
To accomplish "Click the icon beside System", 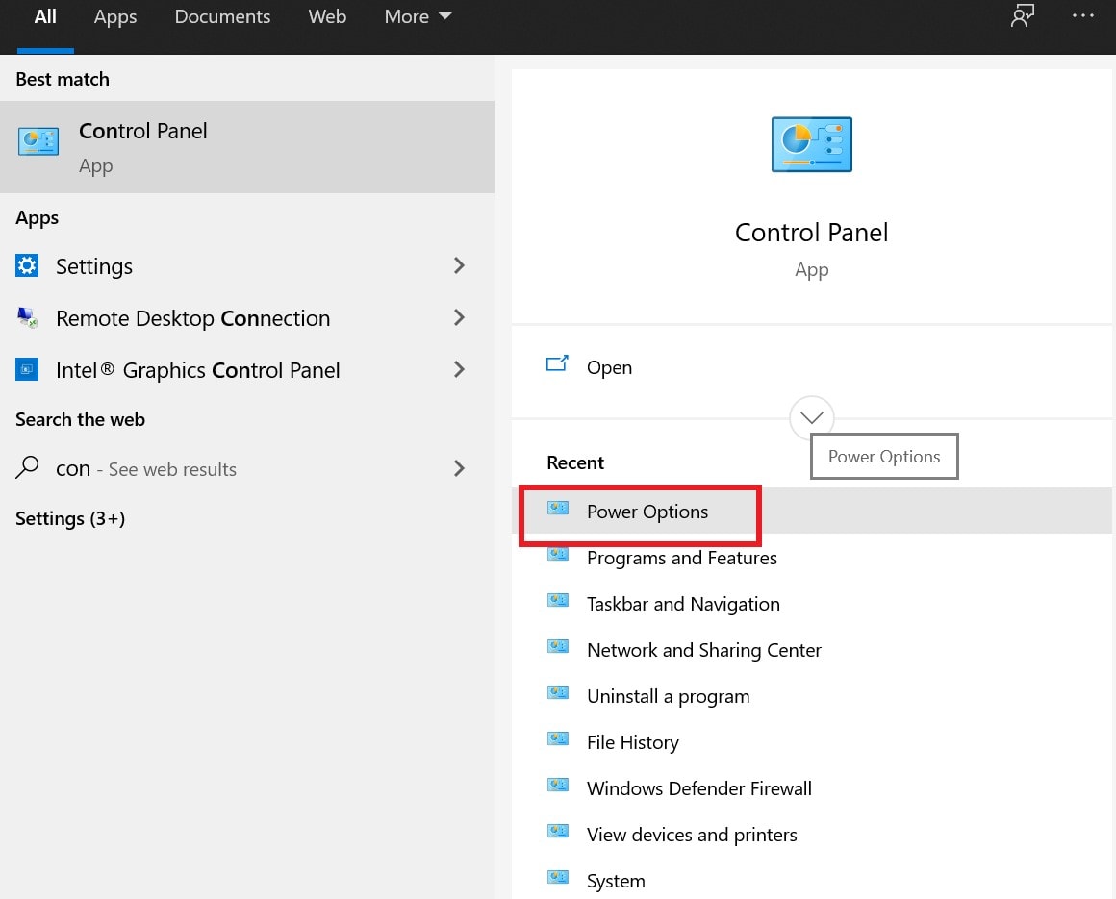I will 557,878.
